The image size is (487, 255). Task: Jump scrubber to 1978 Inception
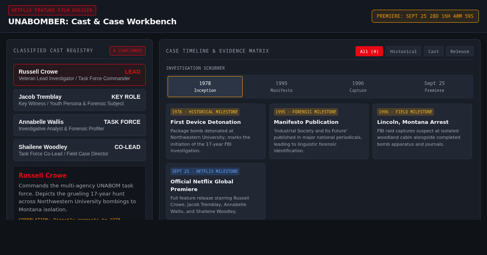[205, 87]
